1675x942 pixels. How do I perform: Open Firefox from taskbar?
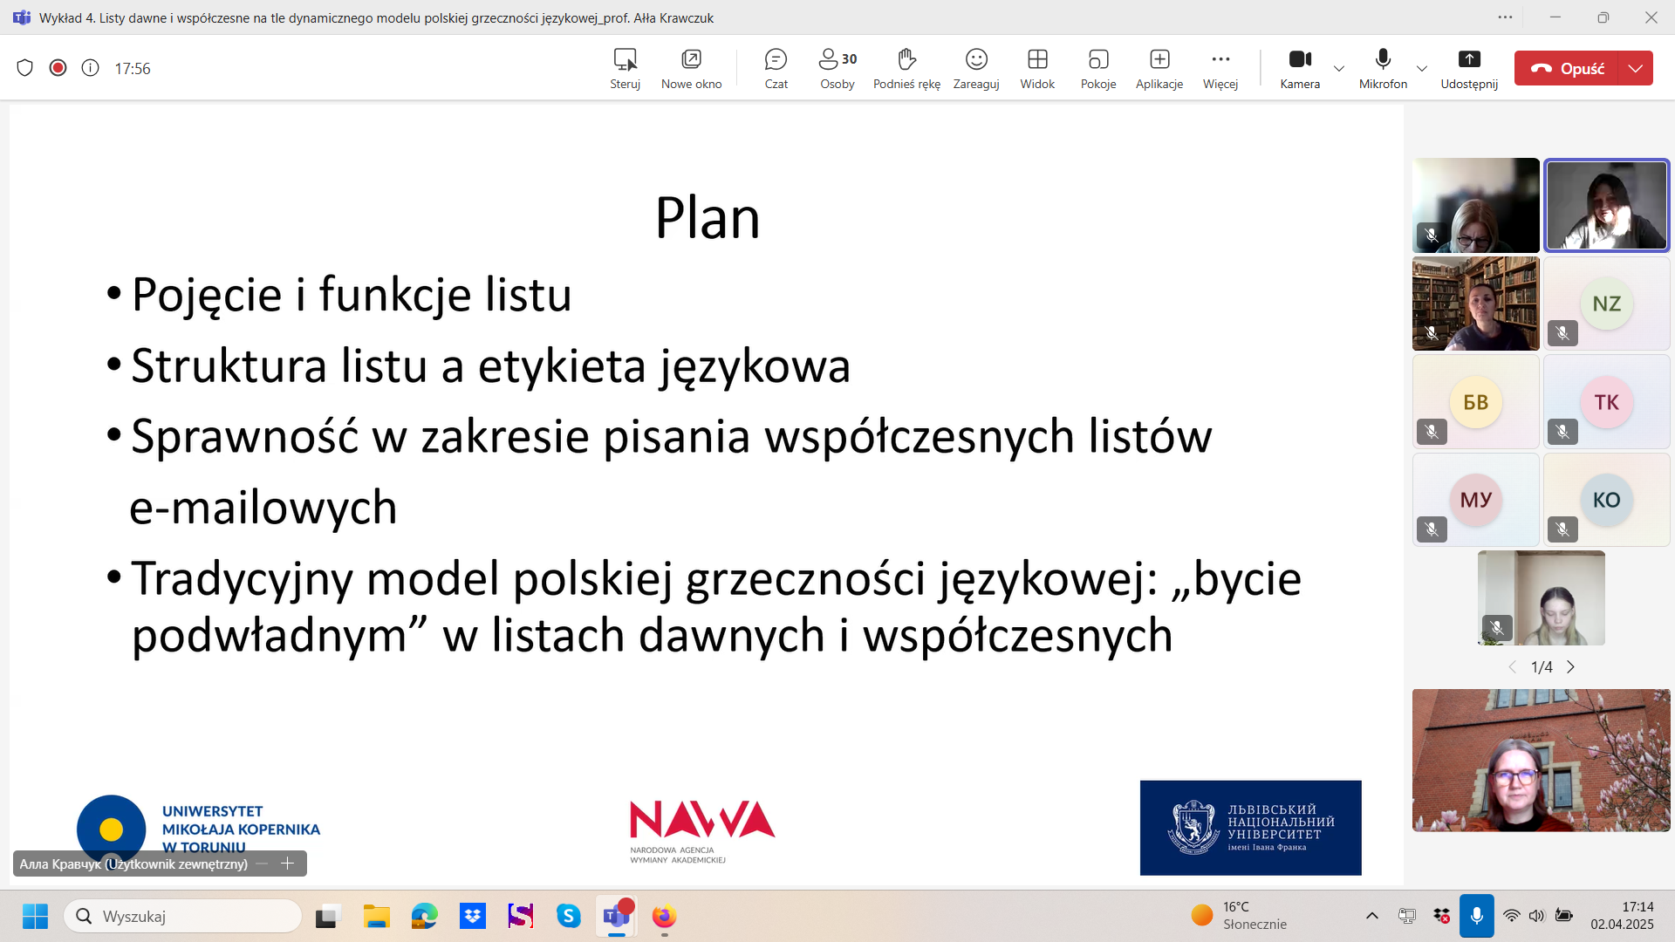tap(664, 916)
